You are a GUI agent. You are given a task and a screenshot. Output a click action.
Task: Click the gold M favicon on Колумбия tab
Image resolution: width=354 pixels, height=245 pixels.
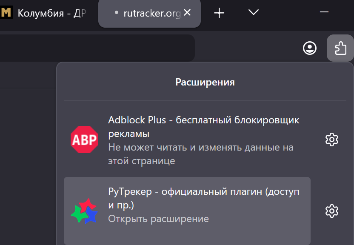[6, 12]
